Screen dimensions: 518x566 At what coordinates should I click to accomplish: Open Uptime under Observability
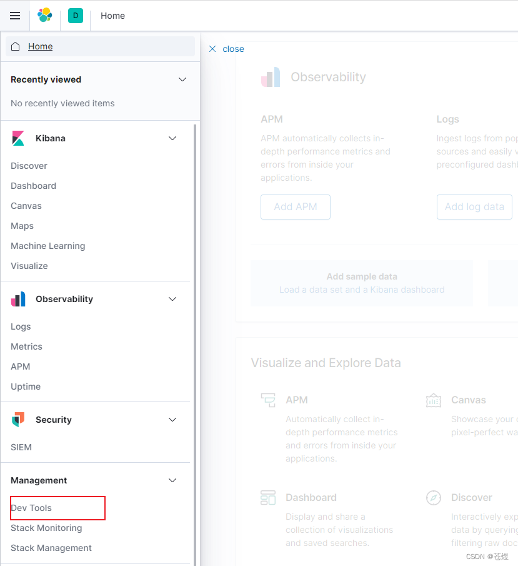[x=26, y=387]
